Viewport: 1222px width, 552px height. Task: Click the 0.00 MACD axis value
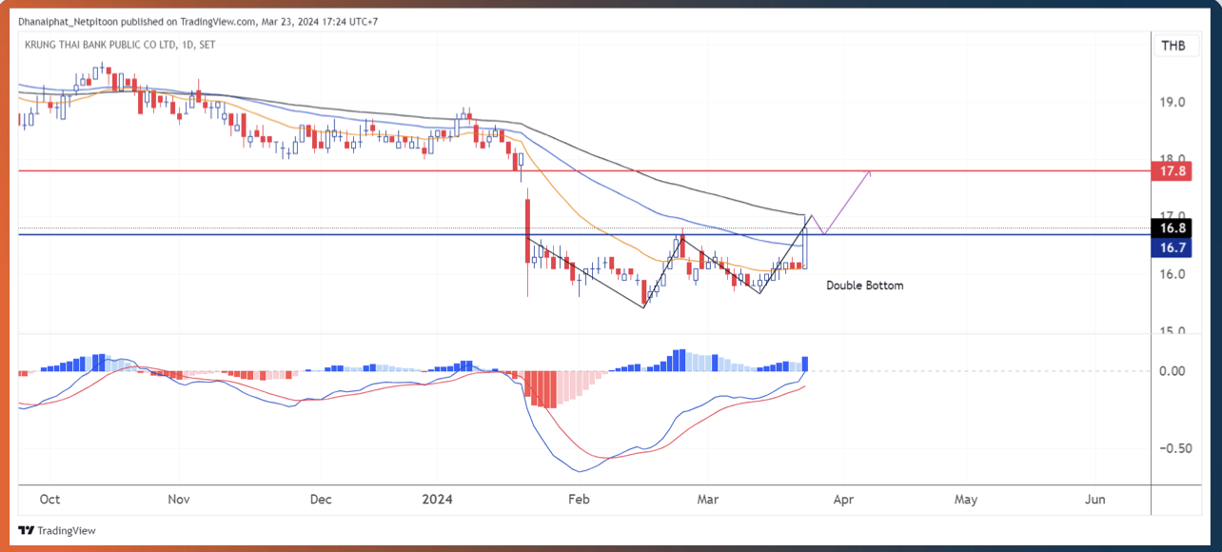coord(1173,371)
